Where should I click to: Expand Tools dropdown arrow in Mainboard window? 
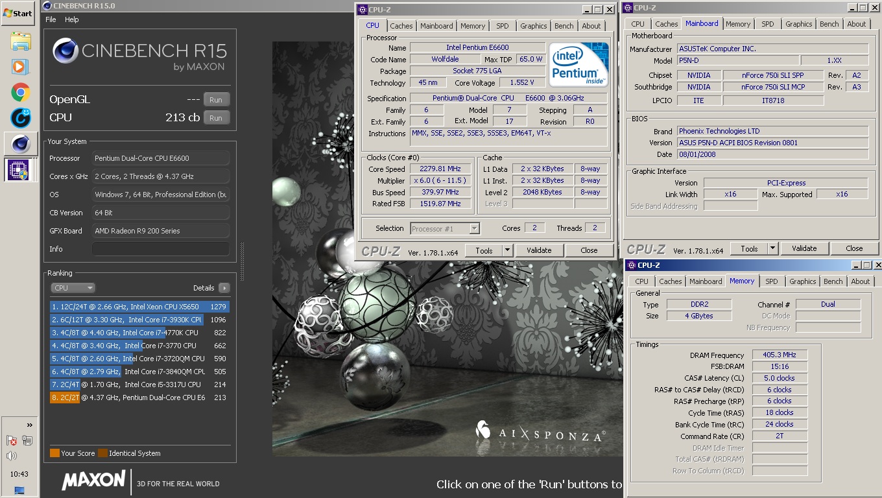(x=772, y=248)
